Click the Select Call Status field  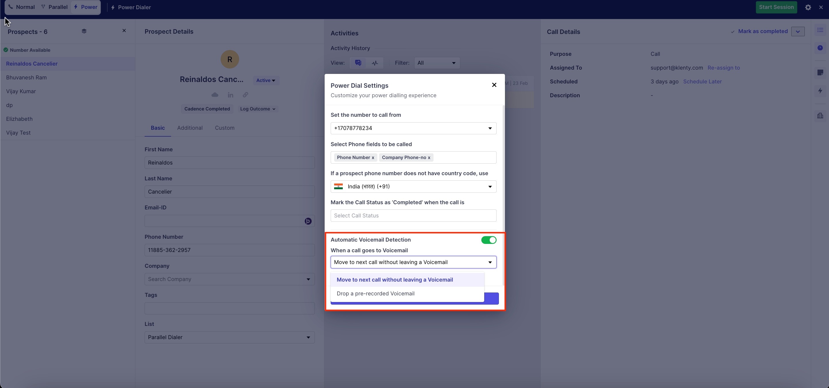413,216
